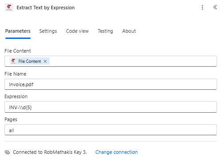Viewport: 221px width, 160px height.
Task: Remove the File Content token with X
Action: [45, 61]
